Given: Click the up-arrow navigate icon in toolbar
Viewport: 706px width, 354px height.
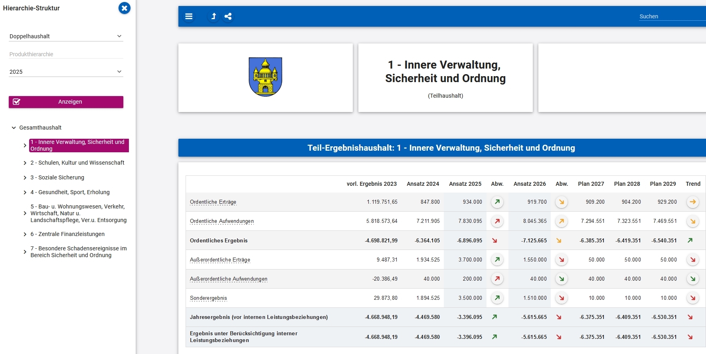Looking at the screenshot, I should click(214, 16).
